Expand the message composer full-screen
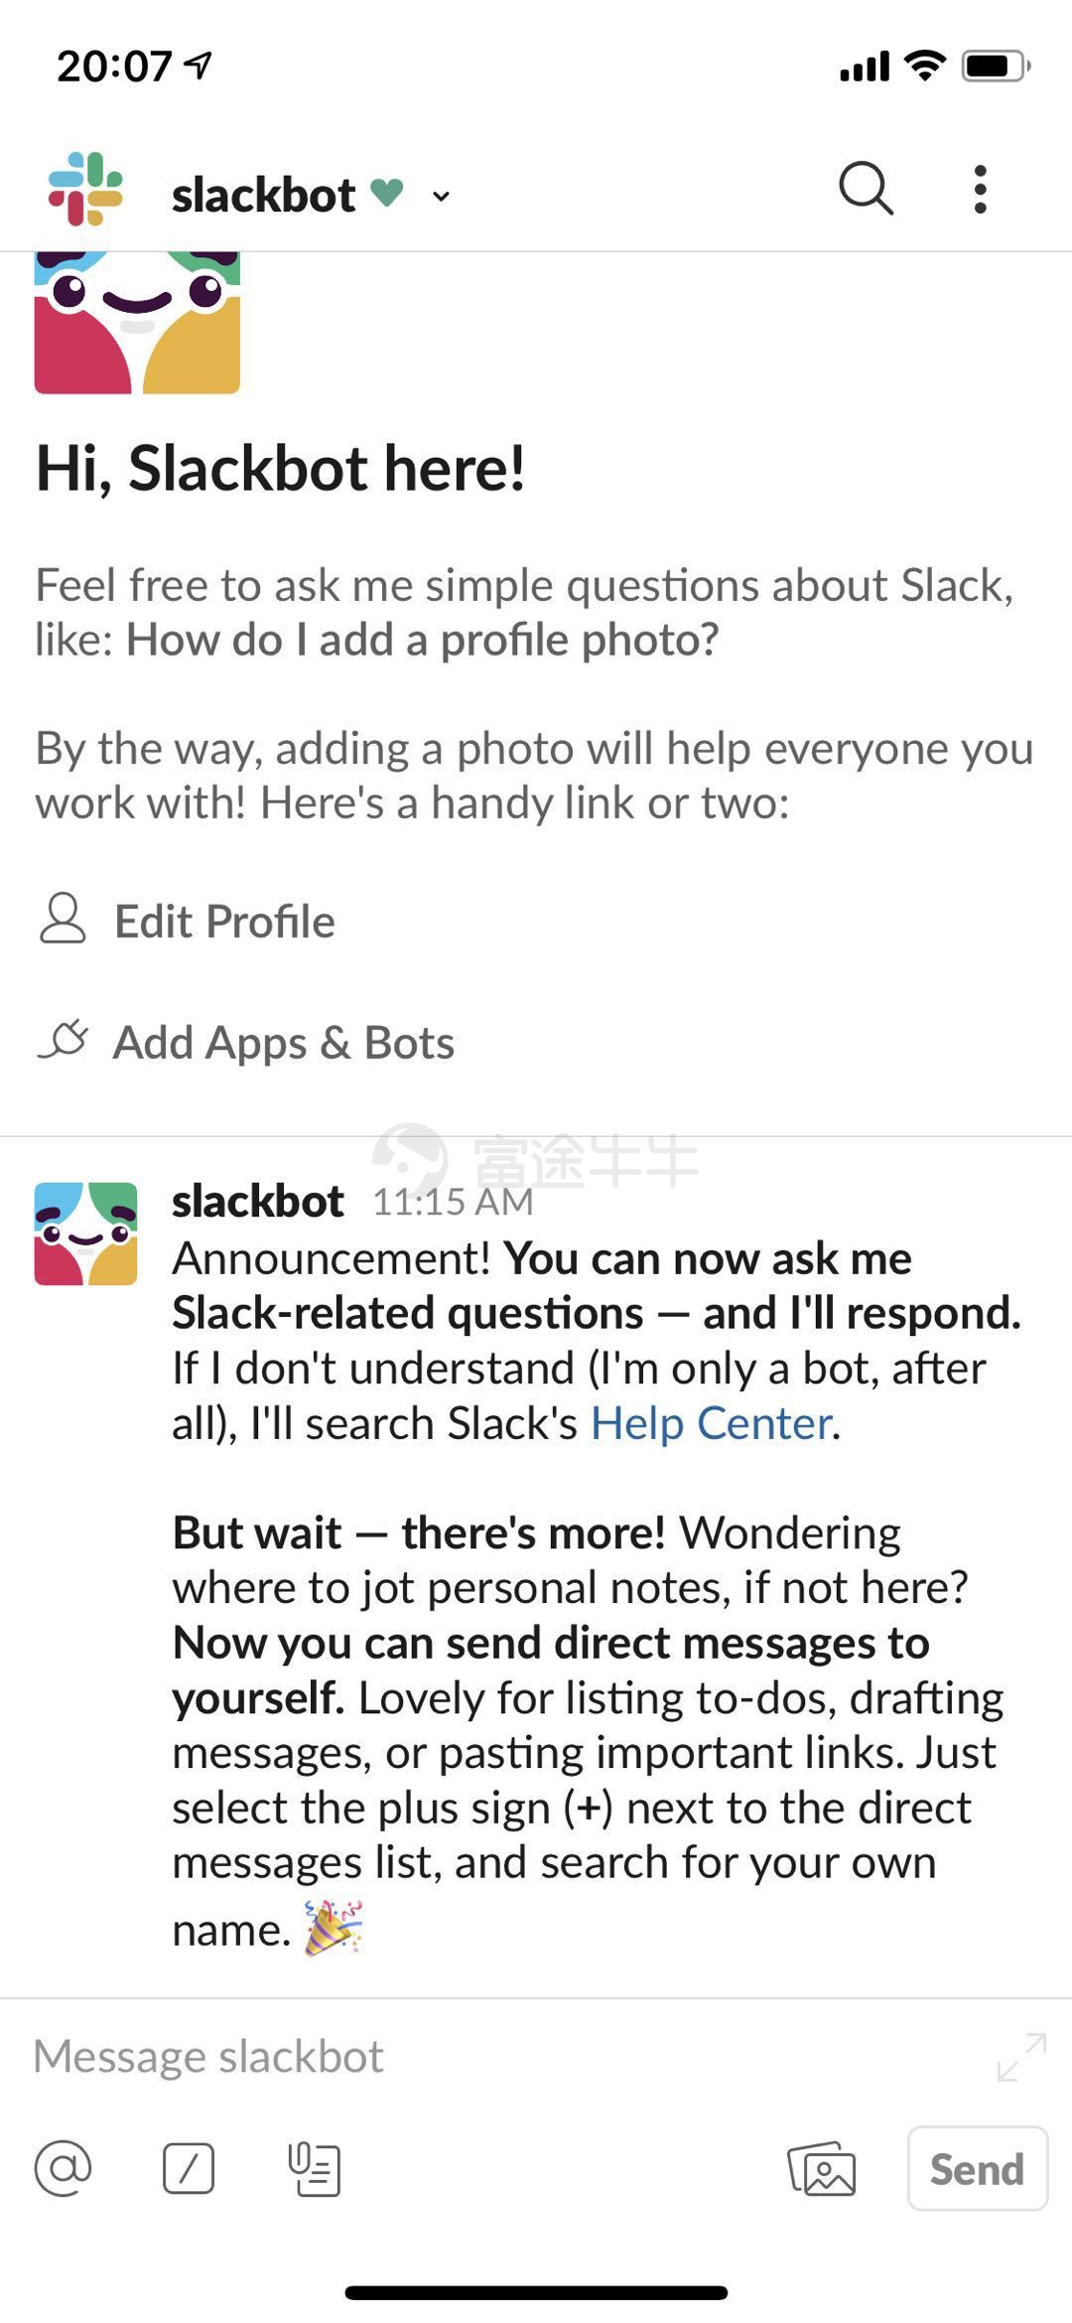The width and height of the screenshot is (1072, 2323). coord(1021,2057)
